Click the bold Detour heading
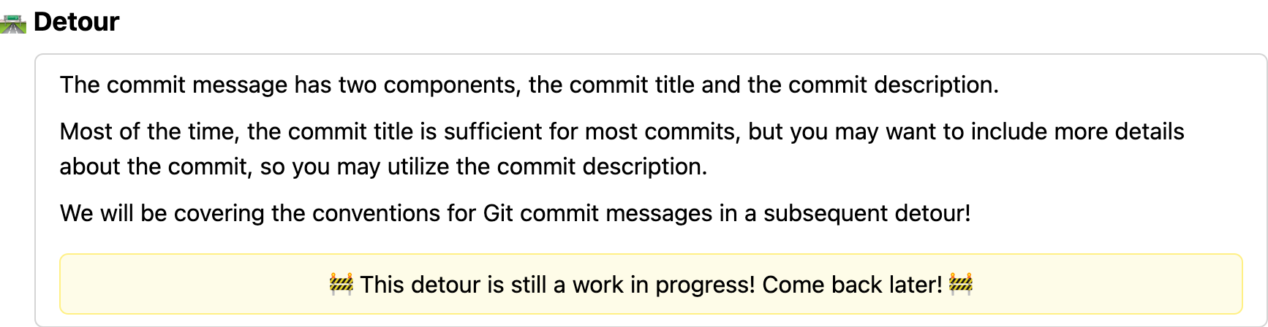 coord(76,22)
